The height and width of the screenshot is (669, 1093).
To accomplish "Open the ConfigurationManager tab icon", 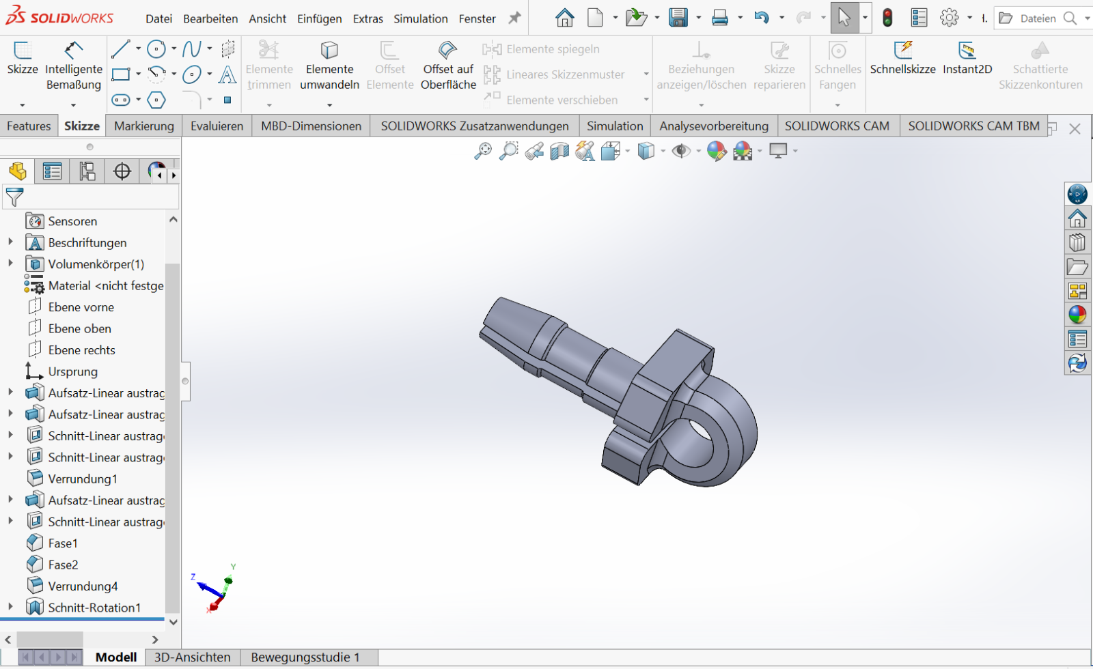I will click(x=87, y=171).
